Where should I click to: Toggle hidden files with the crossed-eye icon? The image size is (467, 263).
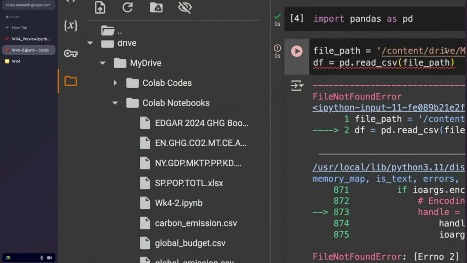(x=185, y=8)
